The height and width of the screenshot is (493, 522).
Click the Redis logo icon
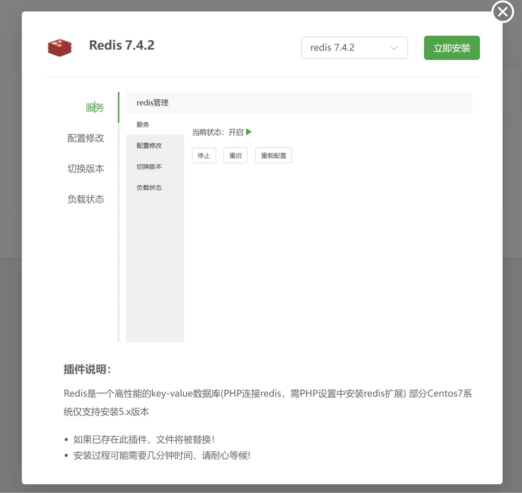pos(59,48)
